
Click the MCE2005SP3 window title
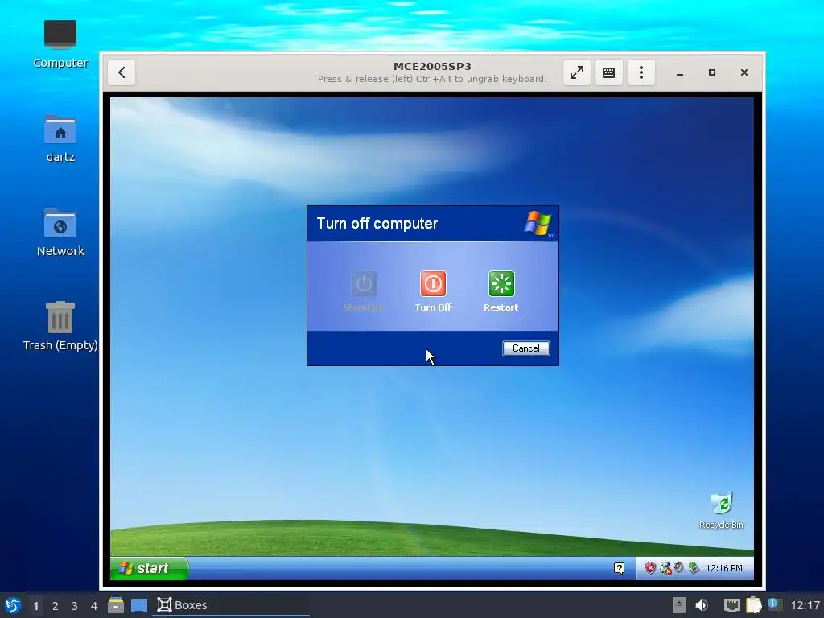tap(432, 66)
